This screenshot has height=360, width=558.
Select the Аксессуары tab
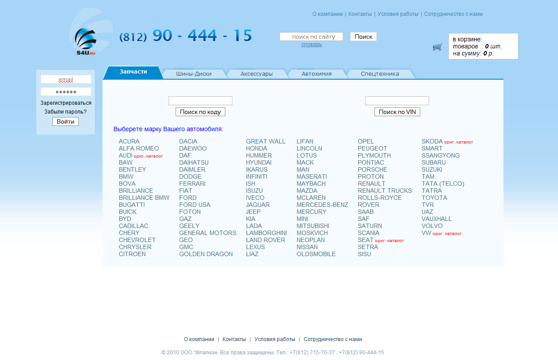[x=257, y=74]
